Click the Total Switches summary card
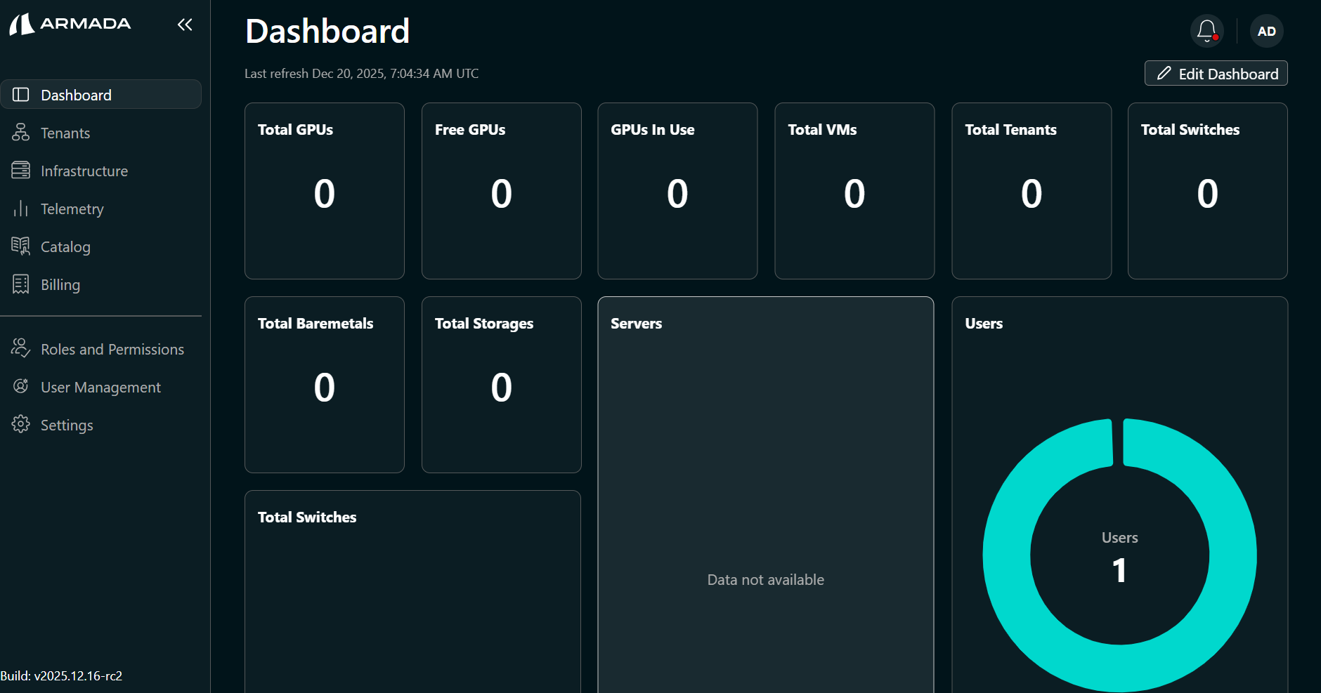The height and width of the screenshot is (693, 1321). click(1206, 191)
